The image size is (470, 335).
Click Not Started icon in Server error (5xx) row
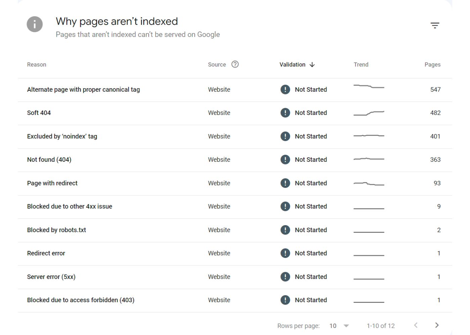285,277
